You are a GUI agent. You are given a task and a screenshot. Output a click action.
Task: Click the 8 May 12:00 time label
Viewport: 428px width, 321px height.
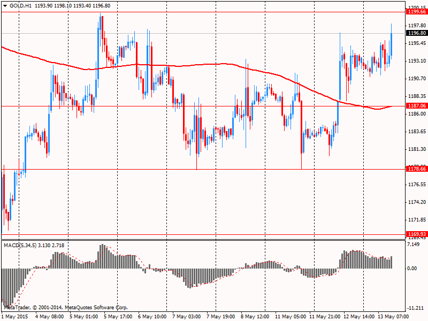tap(255, 316)
